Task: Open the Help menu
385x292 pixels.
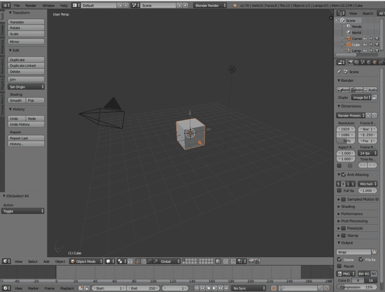Action: (64, 6)
